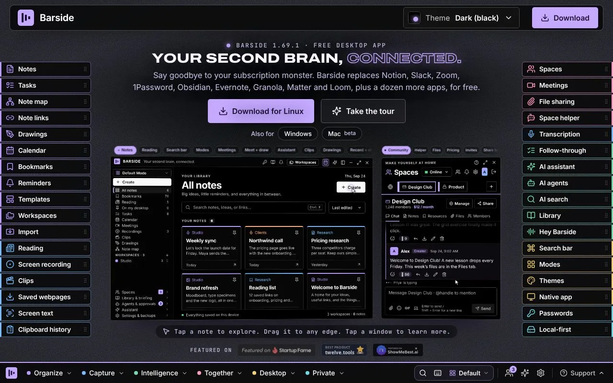Viewport: 613px width, 383px height.
Task: Delete Alex's message with trash icon
Action: pos(444,274)
